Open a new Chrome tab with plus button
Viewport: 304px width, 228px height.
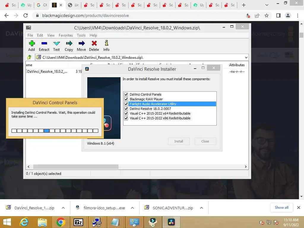[x=244, y=5]
